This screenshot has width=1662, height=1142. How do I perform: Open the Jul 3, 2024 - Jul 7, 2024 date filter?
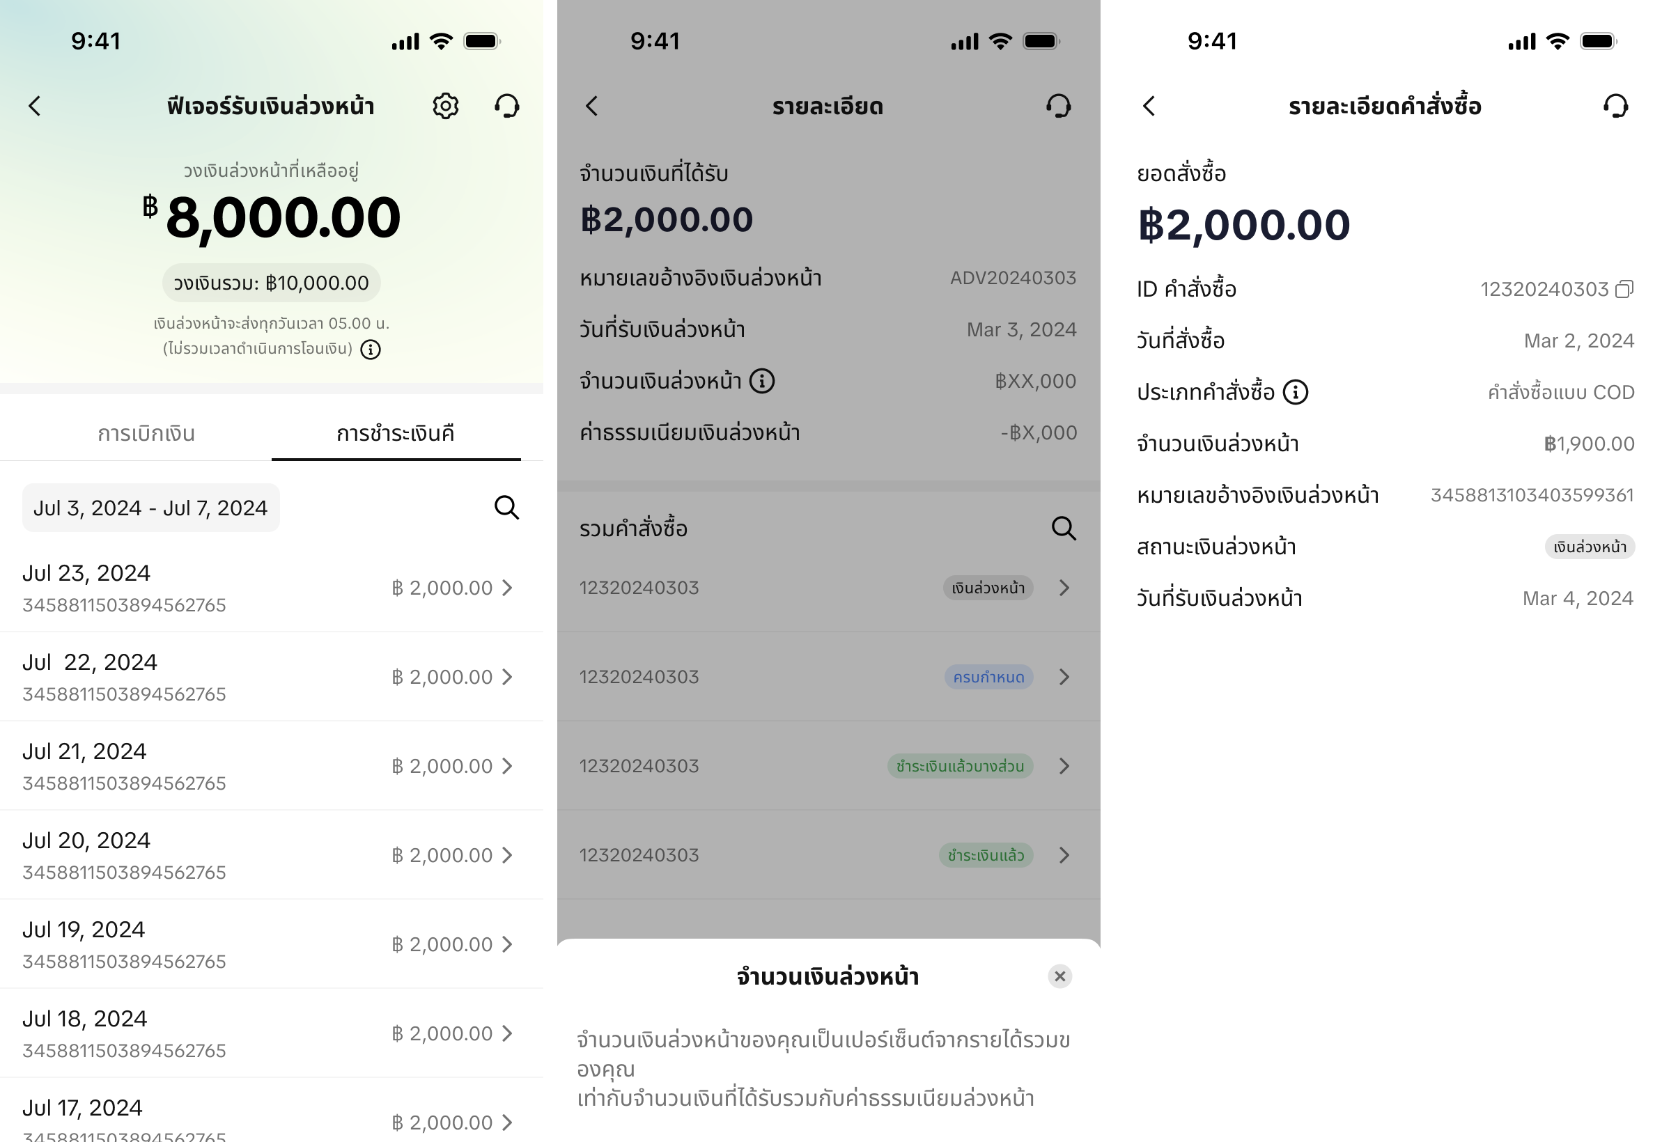150,508
